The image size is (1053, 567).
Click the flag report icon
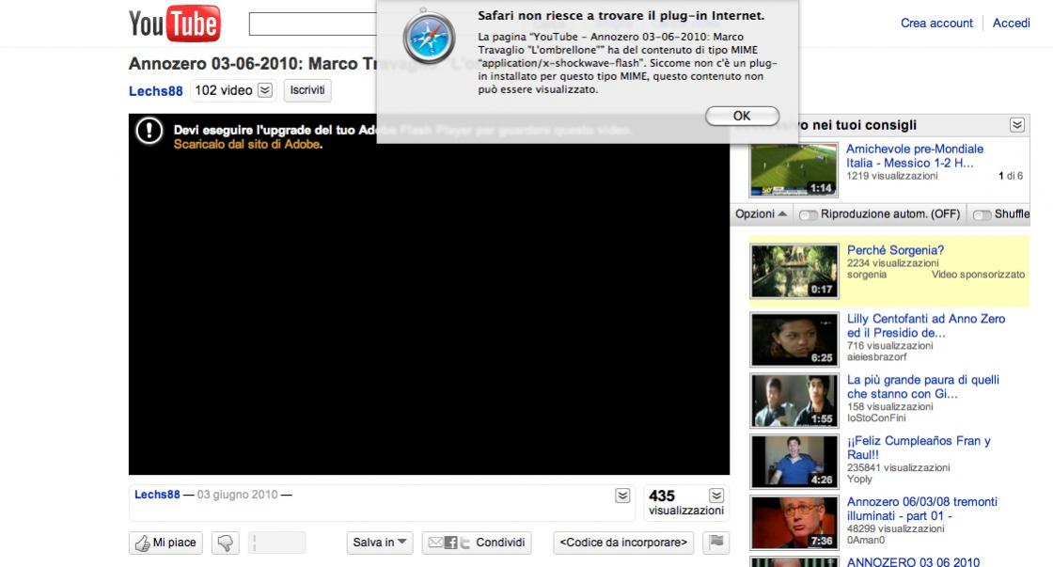click(x=715, y=543)
